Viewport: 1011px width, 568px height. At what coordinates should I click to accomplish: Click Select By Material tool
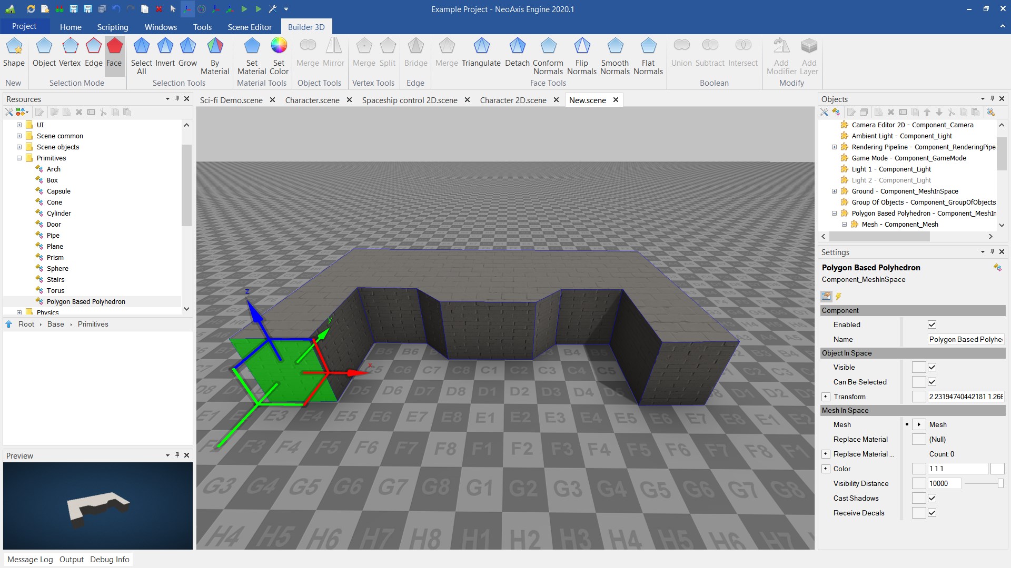[x=215, y=47]
